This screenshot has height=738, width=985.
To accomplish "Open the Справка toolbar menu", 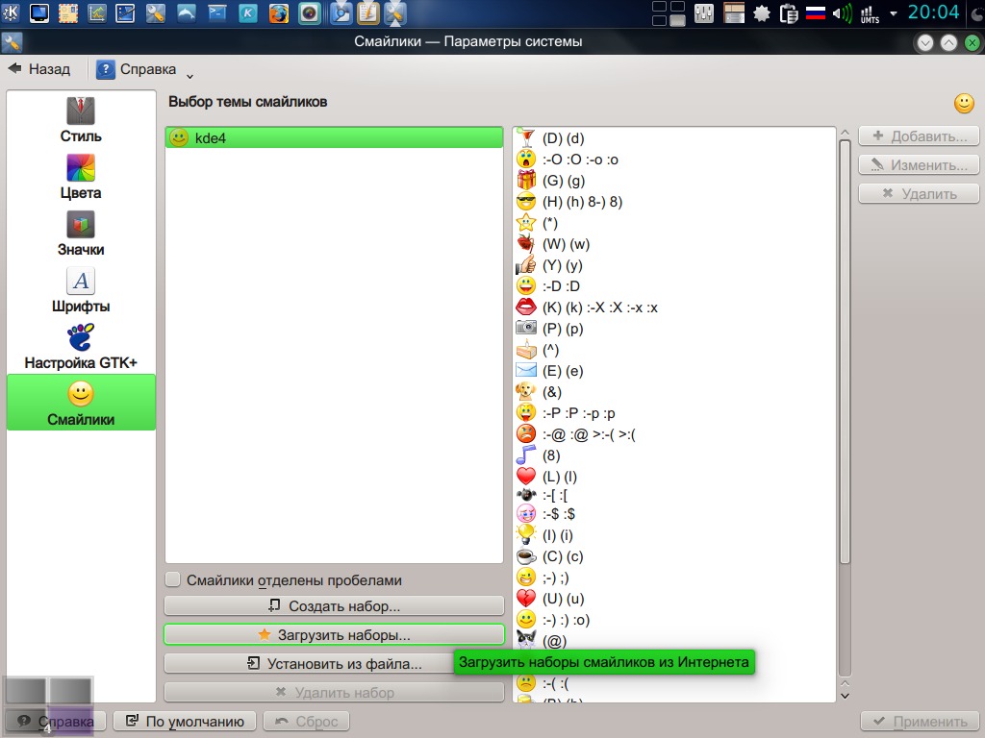I will pyautogui.click(x=137, y=69).
